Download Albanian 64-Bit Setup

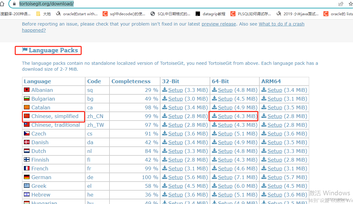225,90
